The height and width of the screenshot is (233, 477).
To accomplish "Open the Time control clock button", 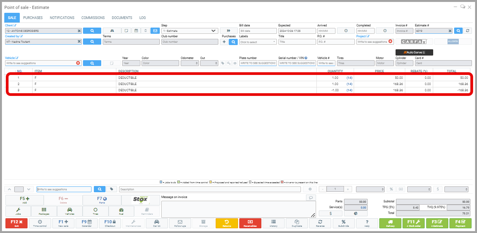I will coord(40,223).
